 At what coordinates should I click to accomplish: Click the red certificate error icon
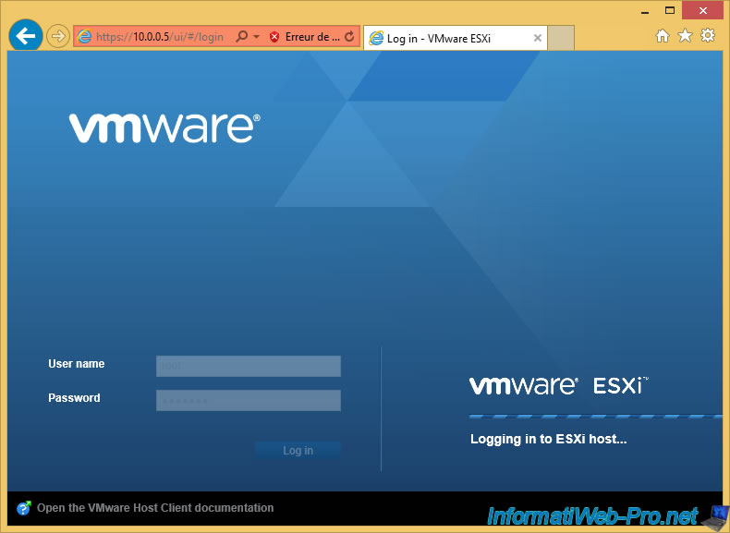click(274, 37)
